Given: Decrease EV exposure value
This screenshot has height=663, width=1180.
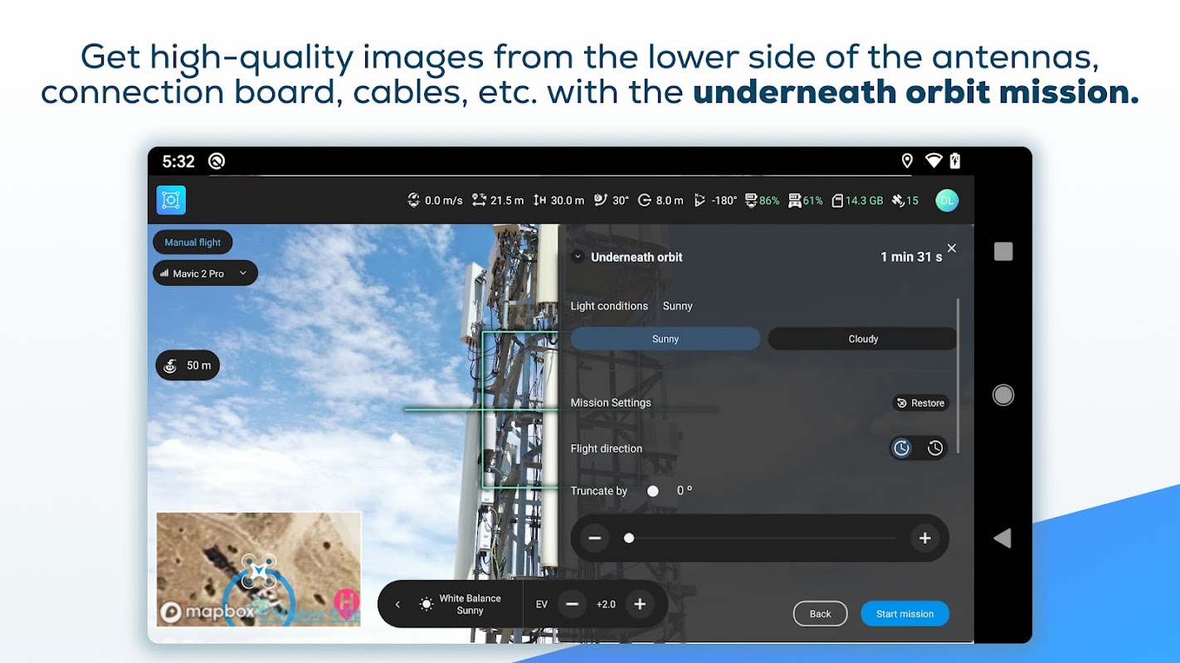Looking at the screenshot, I should click(572, 604).
